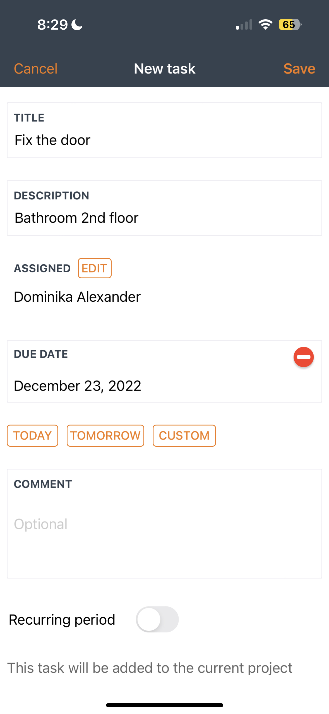Save the new task
The height and width of the screenshot is (714, 329).
click(x=299, y=69)
